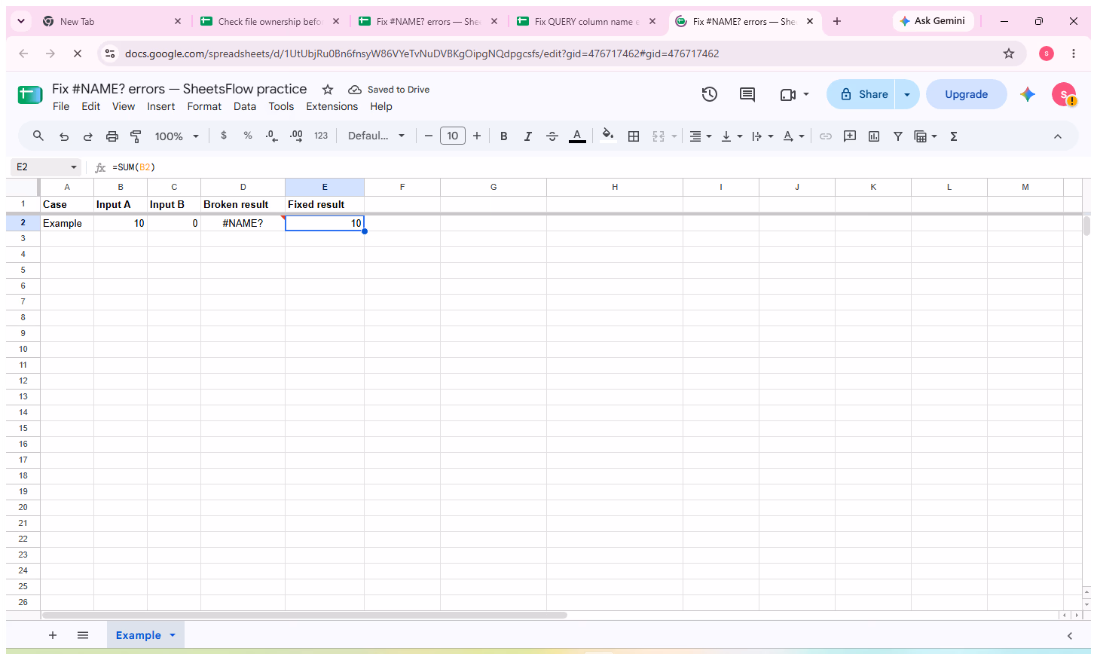Toggle strikethrough formatting

click(552, 136)
